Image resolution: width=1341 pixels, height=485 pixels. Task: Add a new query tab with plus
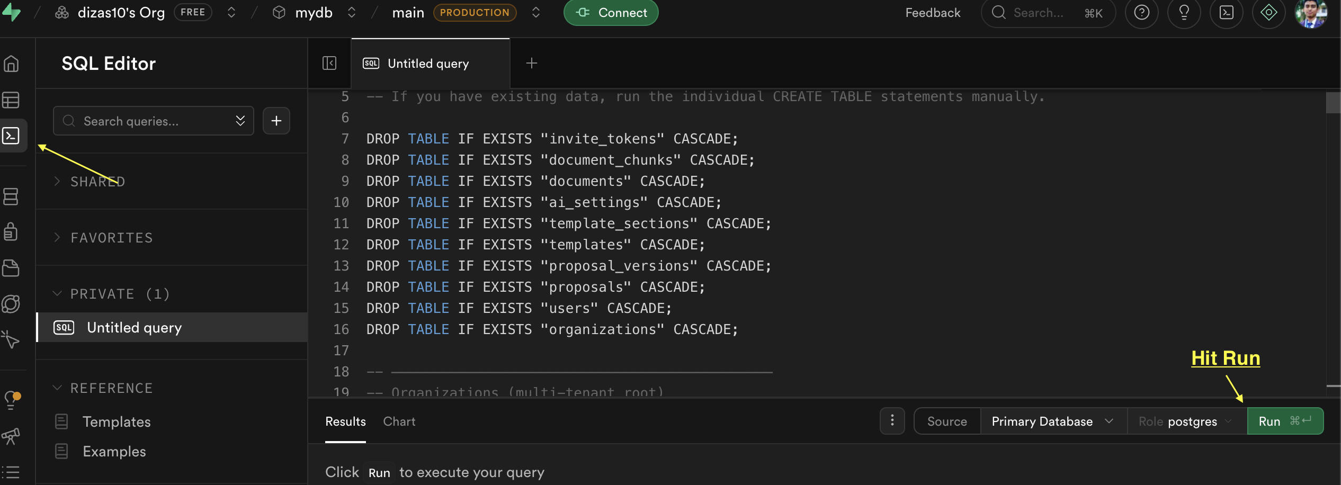[x=532, y=64]
